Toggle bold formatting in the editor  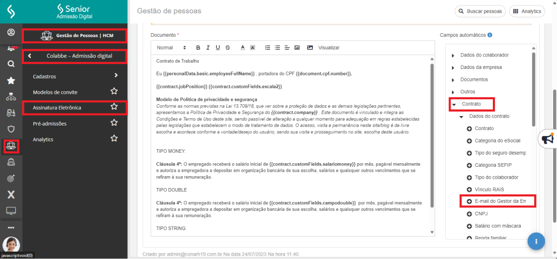198,48
